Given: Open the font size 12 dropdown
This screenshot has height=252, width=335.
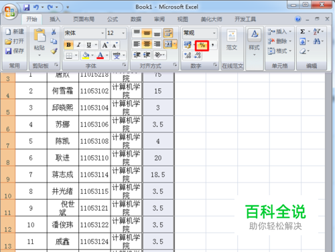Looking at the screenshot, I should [123, 33].
